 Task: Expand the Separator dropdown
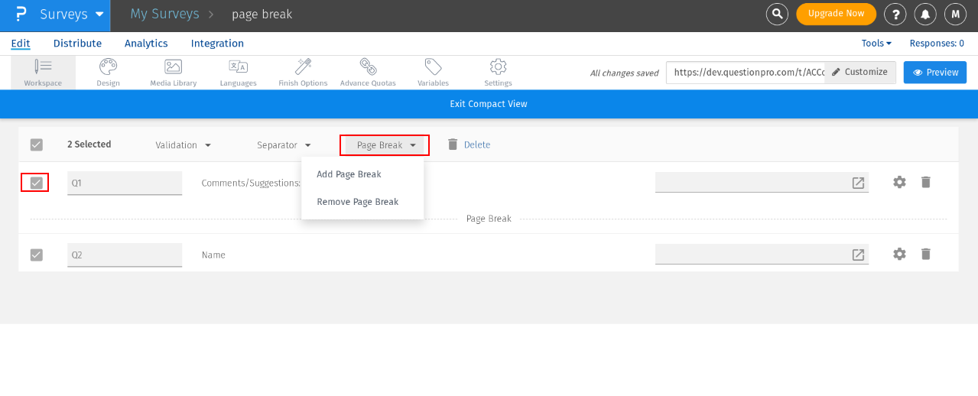coord(284,145)
